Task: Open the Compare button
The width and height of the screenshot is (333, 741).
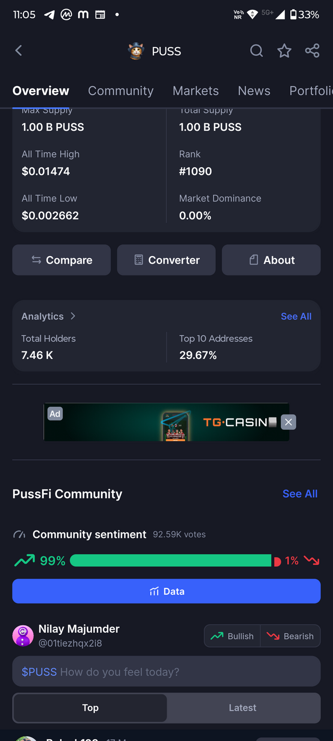Action: click(x=61, y=260)
